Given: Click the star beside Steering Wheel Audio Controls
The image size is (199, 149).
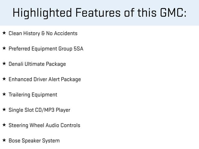Looking at the screenshot, I should pos(4,125).
